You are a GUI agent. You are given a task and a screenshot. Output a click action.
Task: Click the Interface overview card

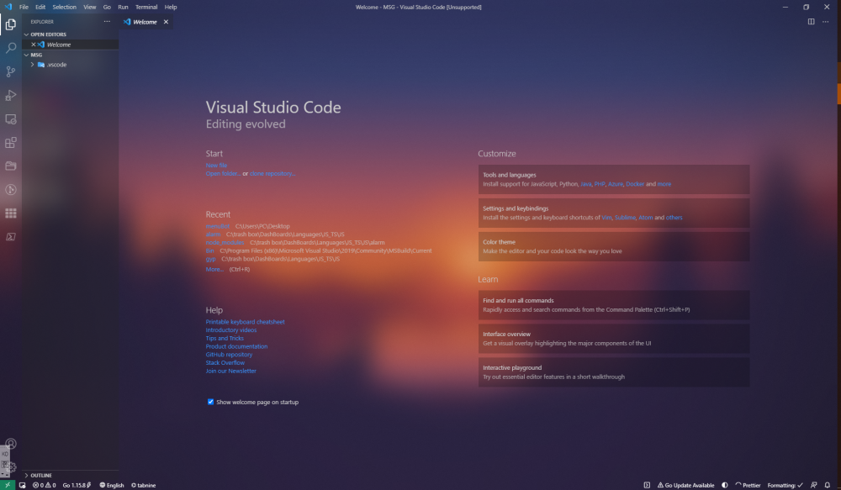coord(614,339)
